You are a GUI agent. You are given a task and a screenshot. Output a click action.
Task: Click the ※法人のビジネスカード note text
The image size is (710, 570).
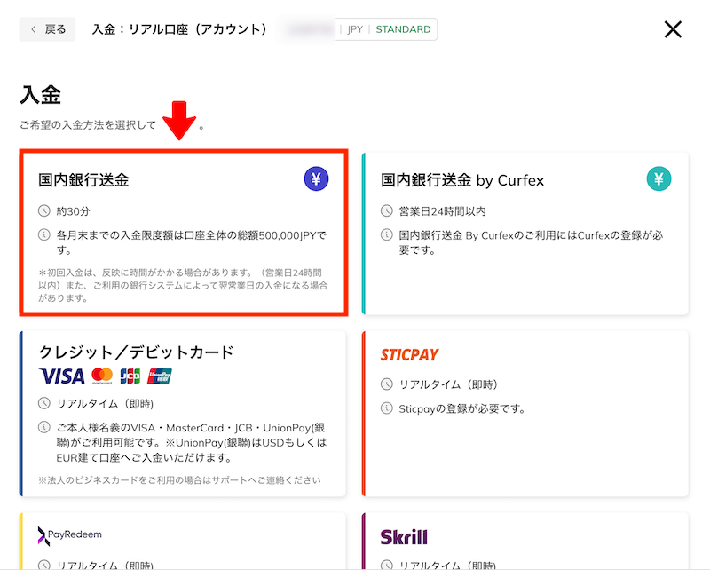(x=179, y=479)
